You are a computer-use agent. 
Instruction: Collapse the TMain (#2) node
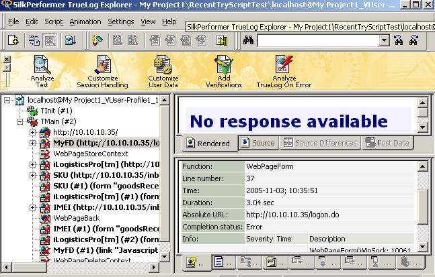click(x=19, y=121)
